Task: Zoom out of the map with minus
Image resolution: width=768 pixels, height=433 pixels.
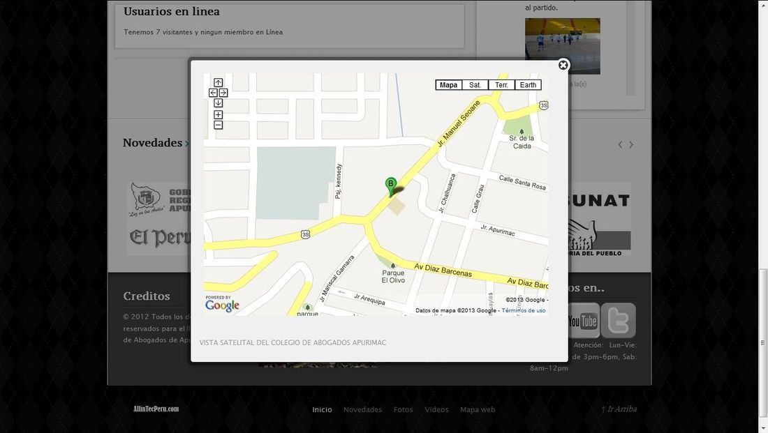Action: pos(219,126)
